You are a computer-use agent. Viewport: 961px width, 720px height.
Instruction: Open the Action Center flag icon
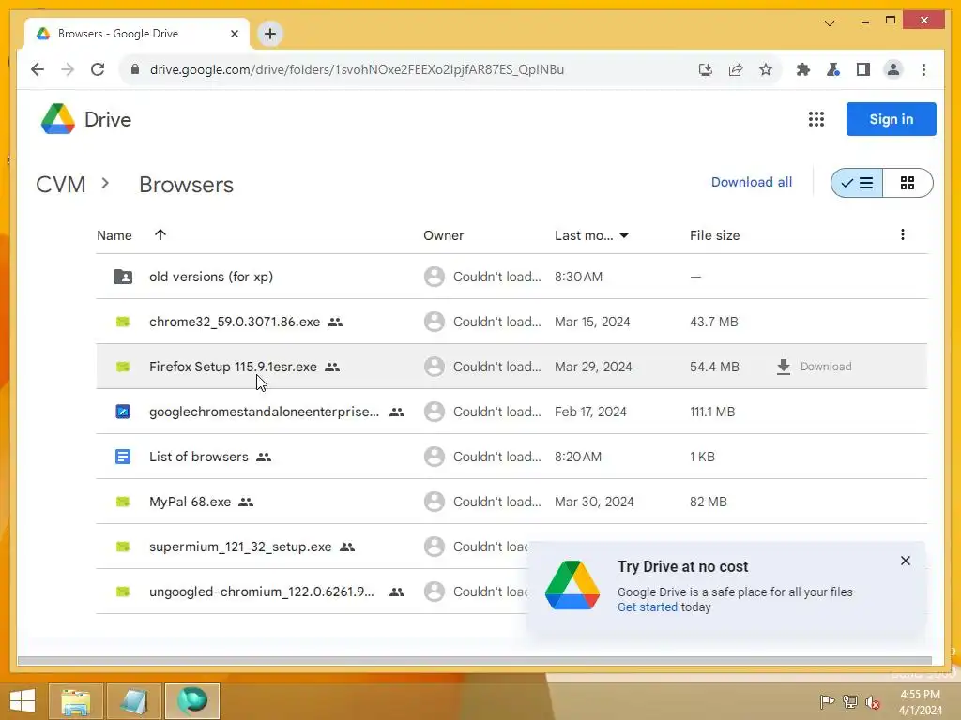827,701
